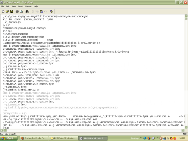Open Print Preview from the toolbar
This screenshot has height=141, width=188.
click(x=21, y=11)
